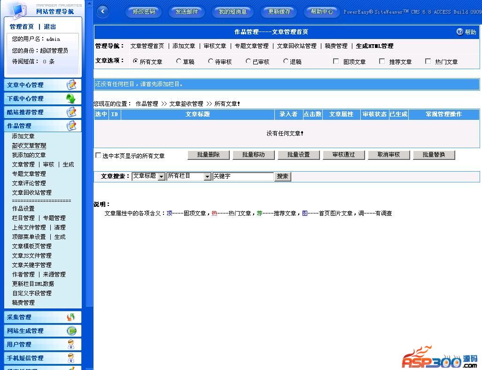The height and width of the screenshot is (370, 482).
Task: Expand the 文章中心管理 sidebar section
Action: pyautogui.click(x=43, y=85)
